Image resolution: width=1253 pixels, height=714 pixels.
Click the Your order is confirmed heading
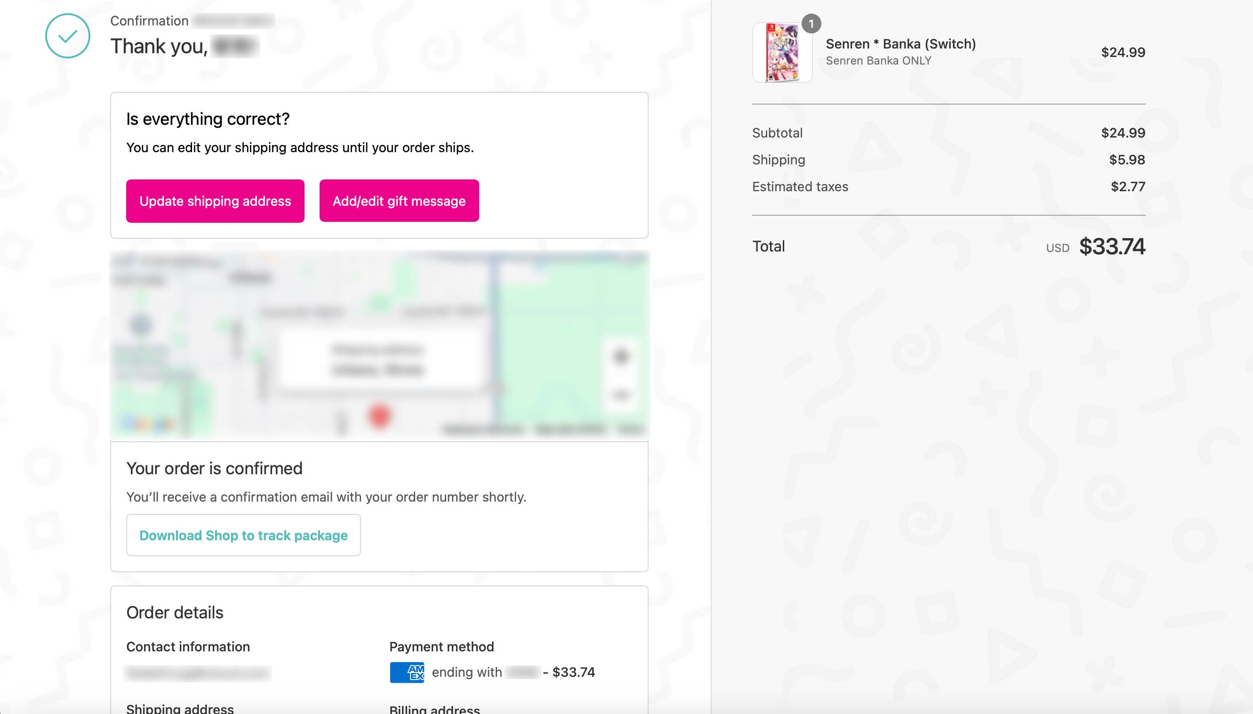tap(215, 468)
